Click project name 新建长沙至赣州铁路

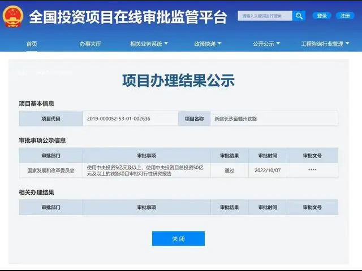coord(231,119)
